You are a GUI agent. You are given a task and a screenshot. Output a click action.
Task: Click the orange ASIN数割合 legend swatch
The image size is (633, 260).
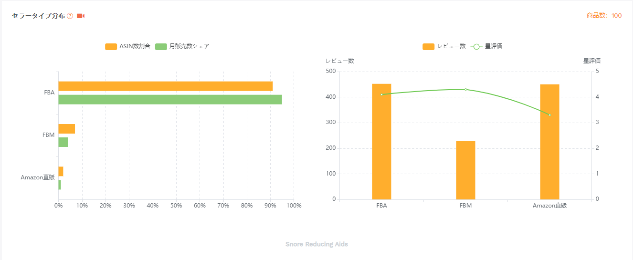[111, 46]
